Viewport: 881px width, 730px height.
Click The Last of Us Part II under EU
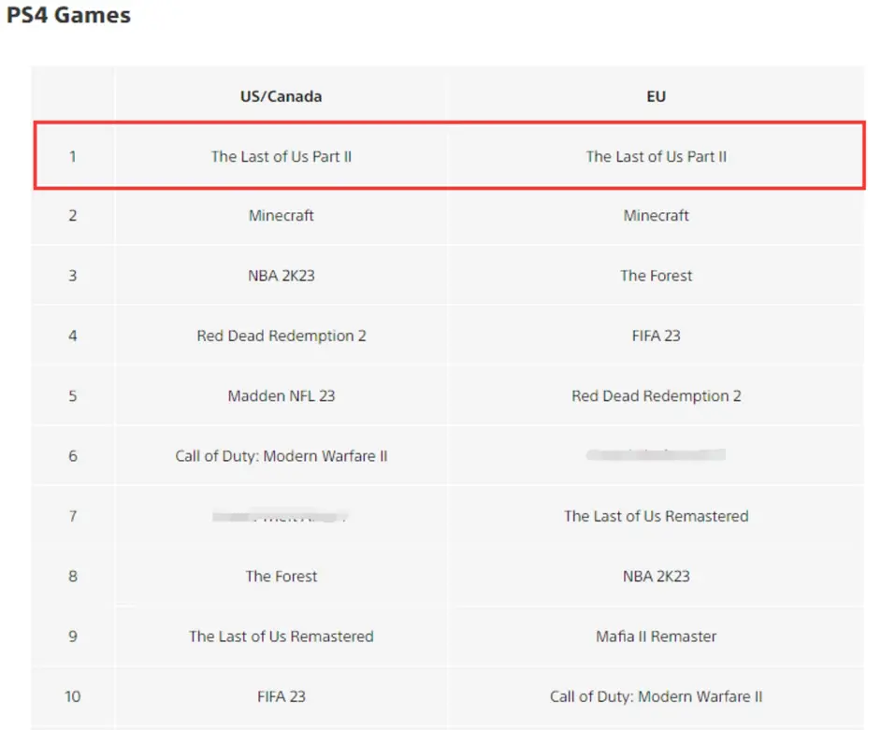(x=656, y=156)
